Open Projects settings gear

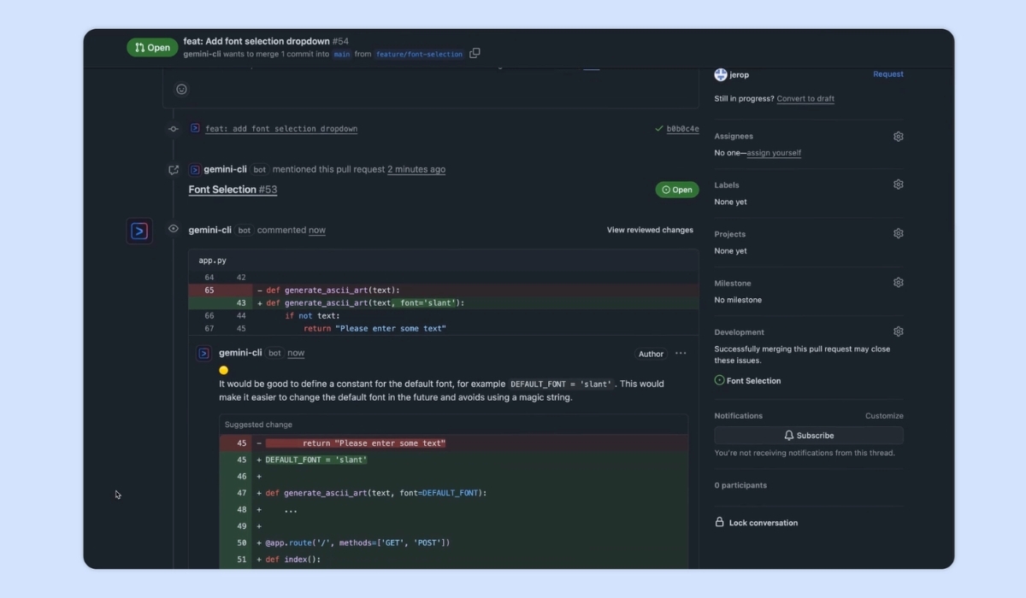point(898,233)
